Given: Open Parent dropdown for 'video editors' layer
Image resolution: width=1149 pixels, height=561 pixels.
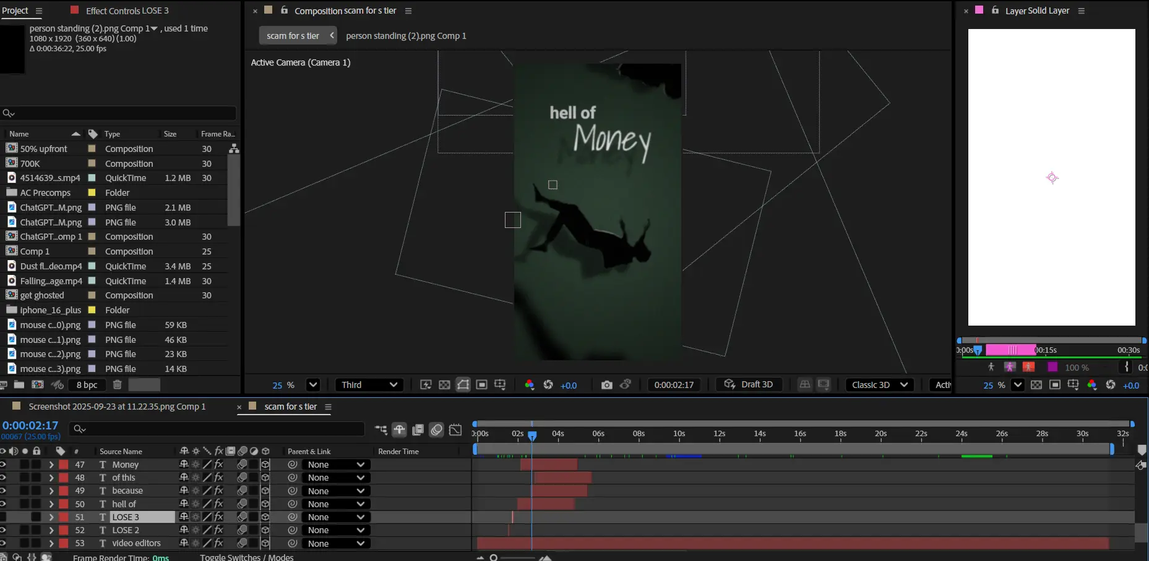Looking at the screenshot, I should (337, 544).
